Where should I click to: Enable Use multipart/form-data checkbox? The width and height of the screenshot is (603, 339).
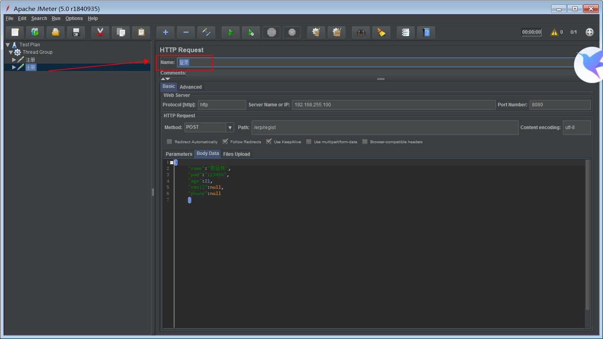point(309,142)
